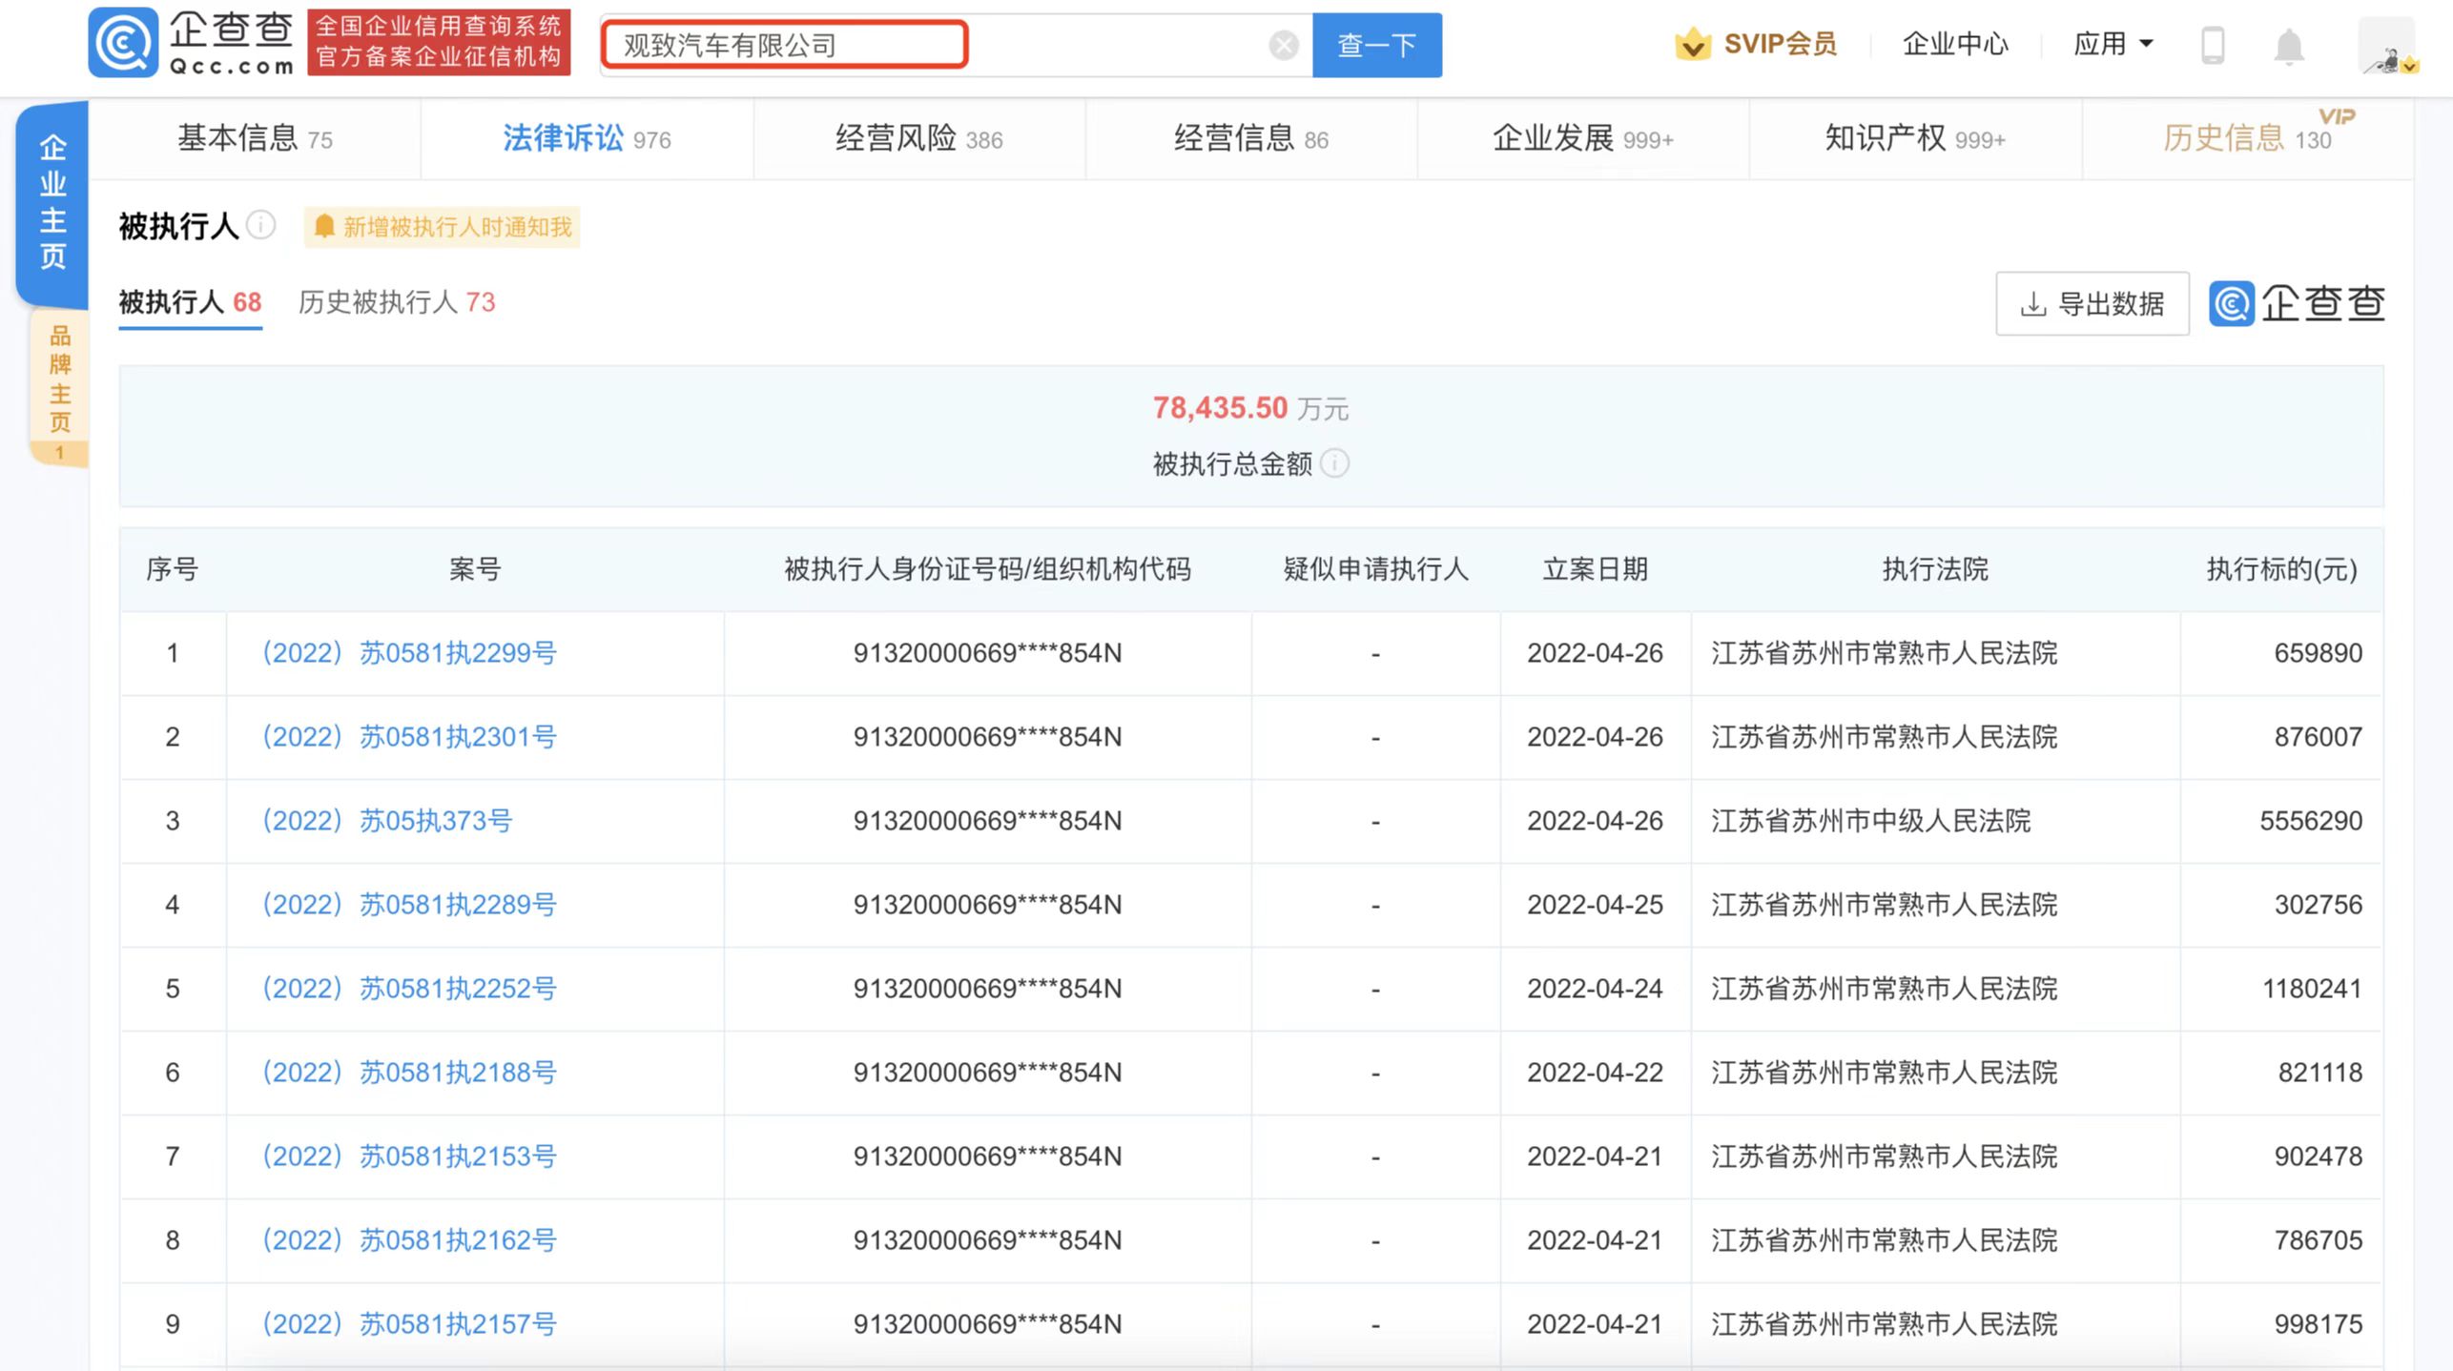
Task: Click the mobile phone icon
Action: (2213, 45)
